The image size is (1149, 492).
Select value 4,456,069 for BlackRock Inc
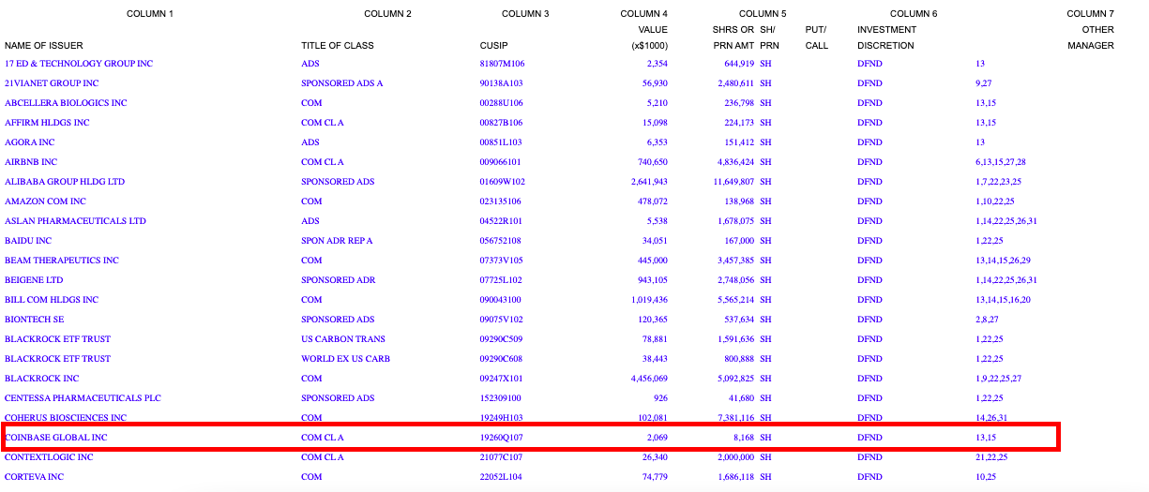point(649,379)
